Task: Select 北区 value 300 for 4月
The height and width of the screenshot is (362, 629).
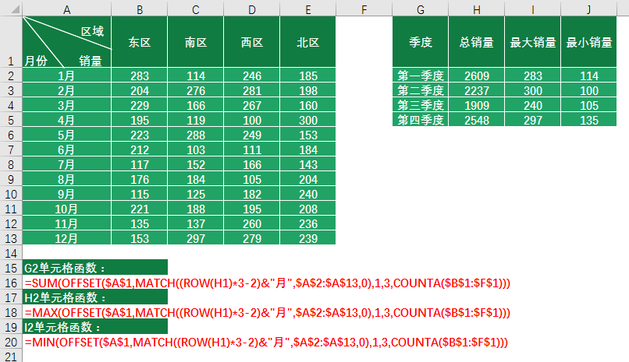Action: pos(307,120)
